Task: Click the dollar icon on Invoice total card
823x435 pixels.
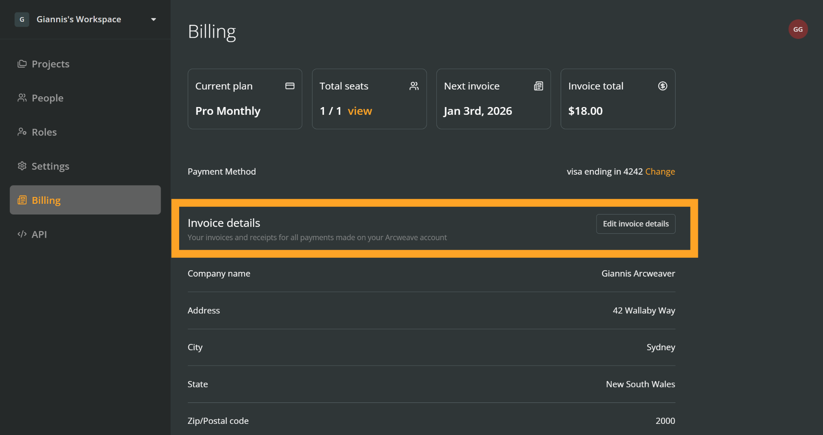Action: click(662, 86)
